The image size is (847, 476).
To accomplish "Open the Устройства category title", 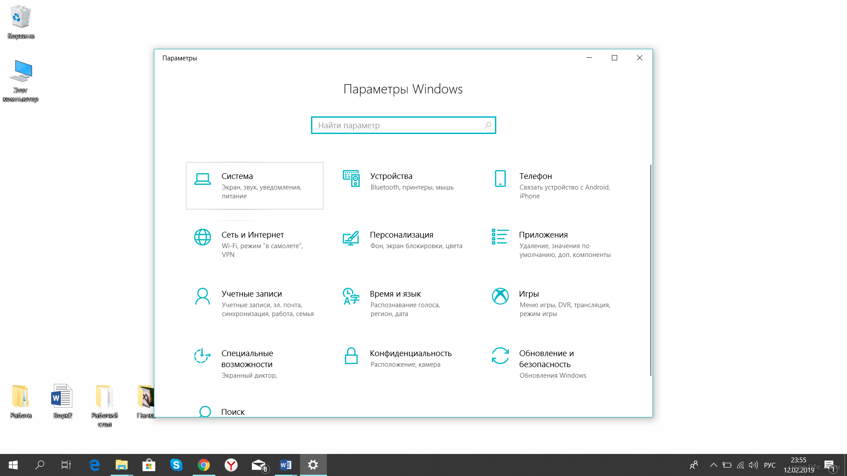I will pyautogui.click(x=391, y=176).
